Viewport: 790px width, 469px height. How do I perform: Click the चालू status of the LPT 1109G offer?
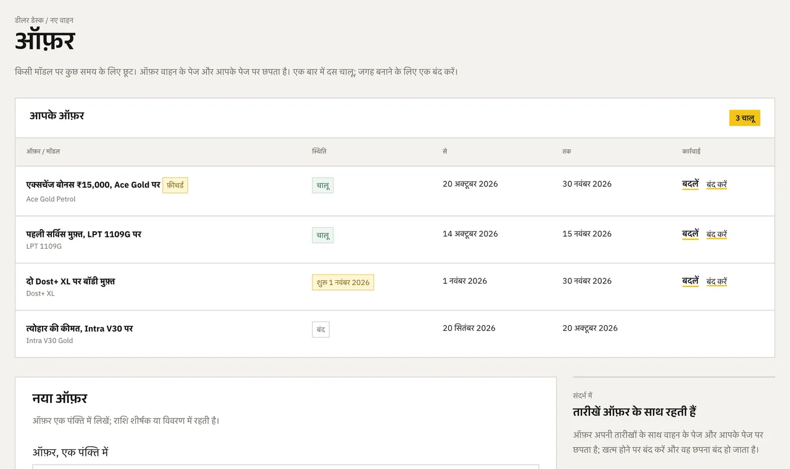323,235
